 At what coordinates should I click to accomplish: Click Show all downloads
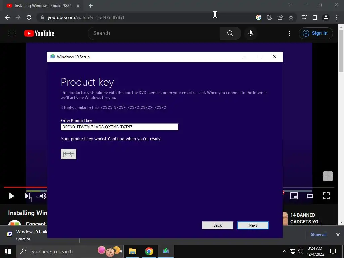[318, 235]
